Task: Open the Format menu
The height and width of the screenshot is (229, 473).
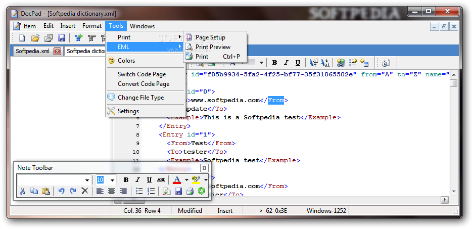Action: click(x=92, y=26)
